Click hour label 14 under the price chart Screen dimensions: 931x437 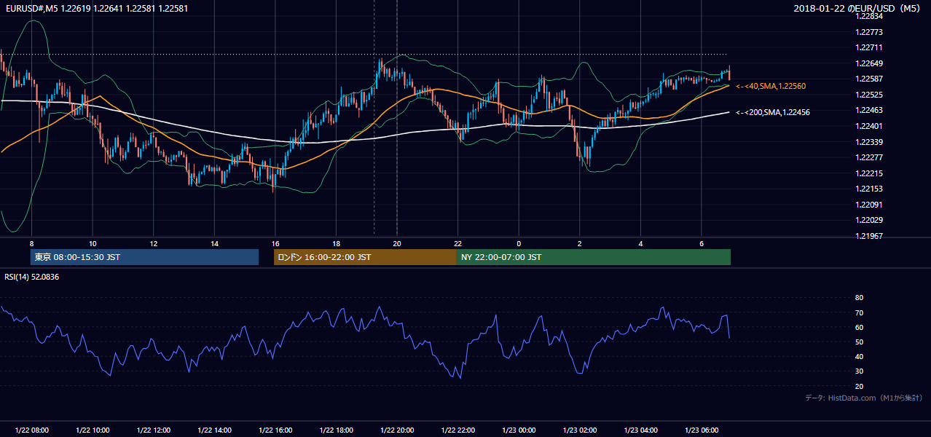(214, 243)
